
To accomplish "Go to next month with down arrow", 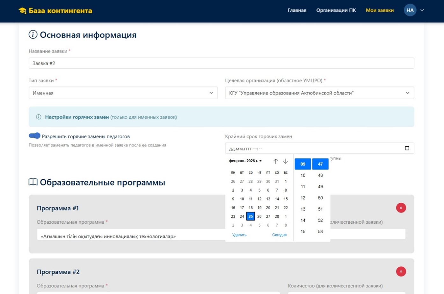I will [286, 161].
